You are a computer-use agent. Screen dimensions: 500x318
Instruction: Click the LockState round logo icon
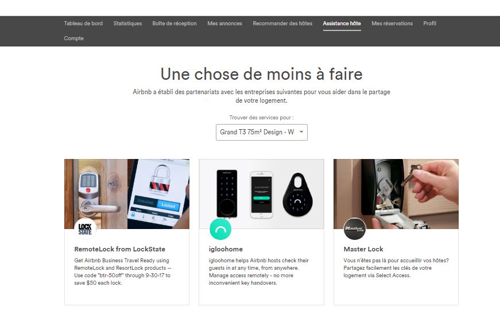(85, 228)
